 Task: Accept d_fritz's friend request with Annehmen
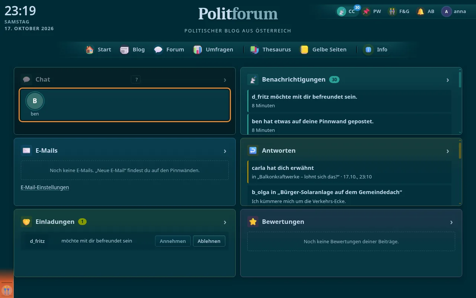coord(173,241)
